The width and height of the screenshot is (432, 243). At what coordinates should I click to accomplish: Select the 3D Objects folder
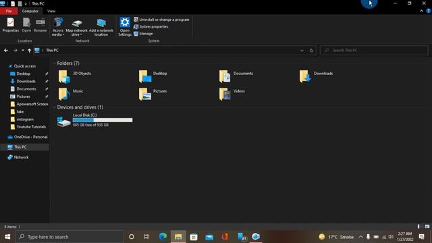tap(74, 76)
